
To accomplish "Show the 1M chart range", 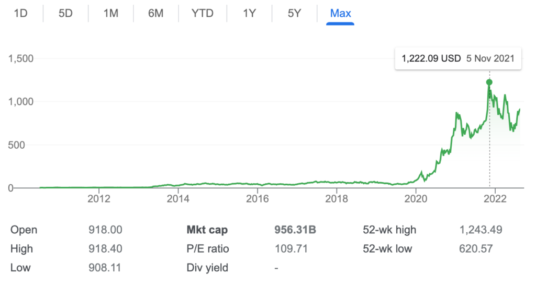I will coord(111,13).
